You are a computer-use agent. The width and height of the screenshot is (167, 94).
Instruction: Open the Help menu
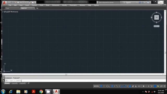[x=90, y=5]
